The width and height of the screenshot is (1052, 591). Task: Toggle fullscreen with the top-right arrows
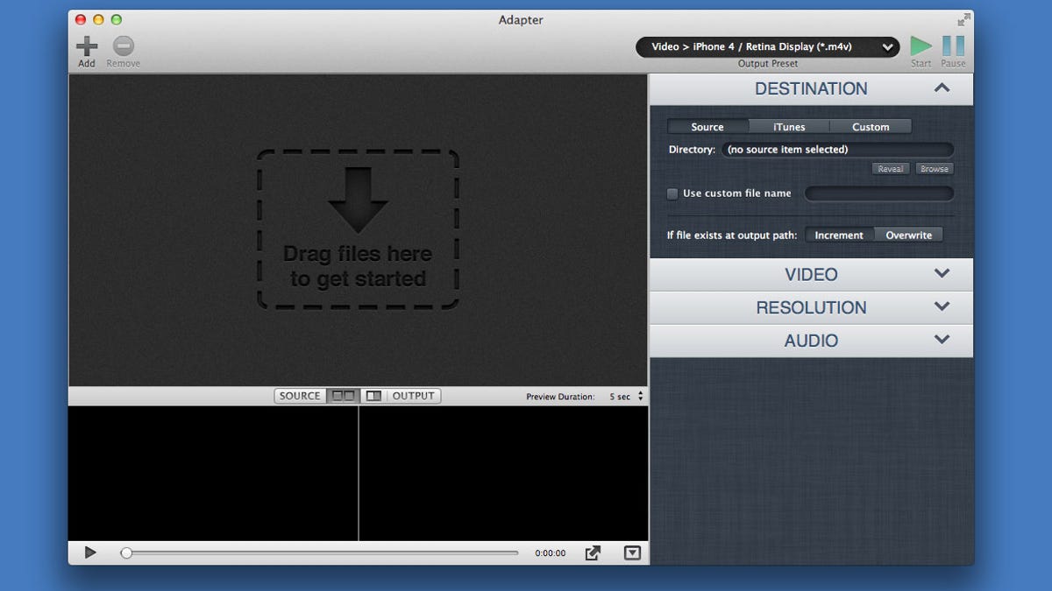point(964,19)
